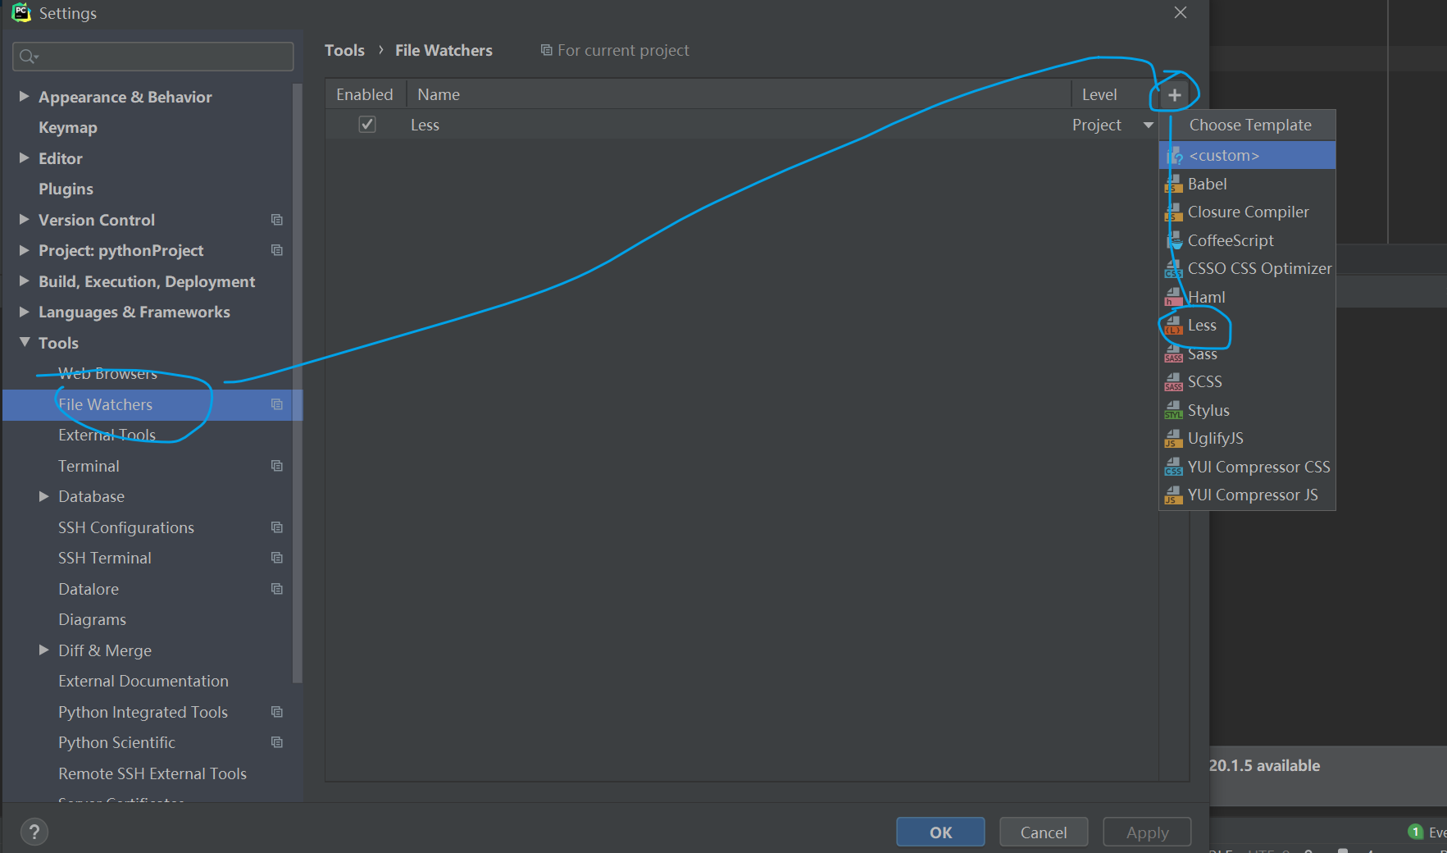
Task: Click the SCSS template icon
Action: click(x=1174, y=382)
